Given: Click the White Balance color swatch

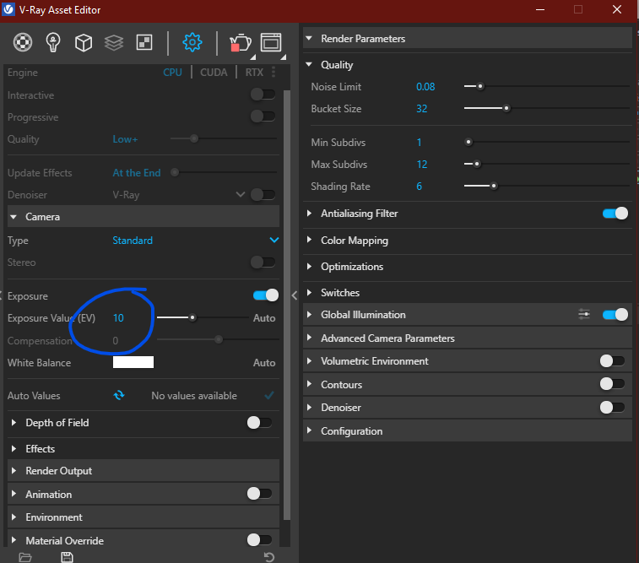Looking at the screenshot, I should [133, 363].
